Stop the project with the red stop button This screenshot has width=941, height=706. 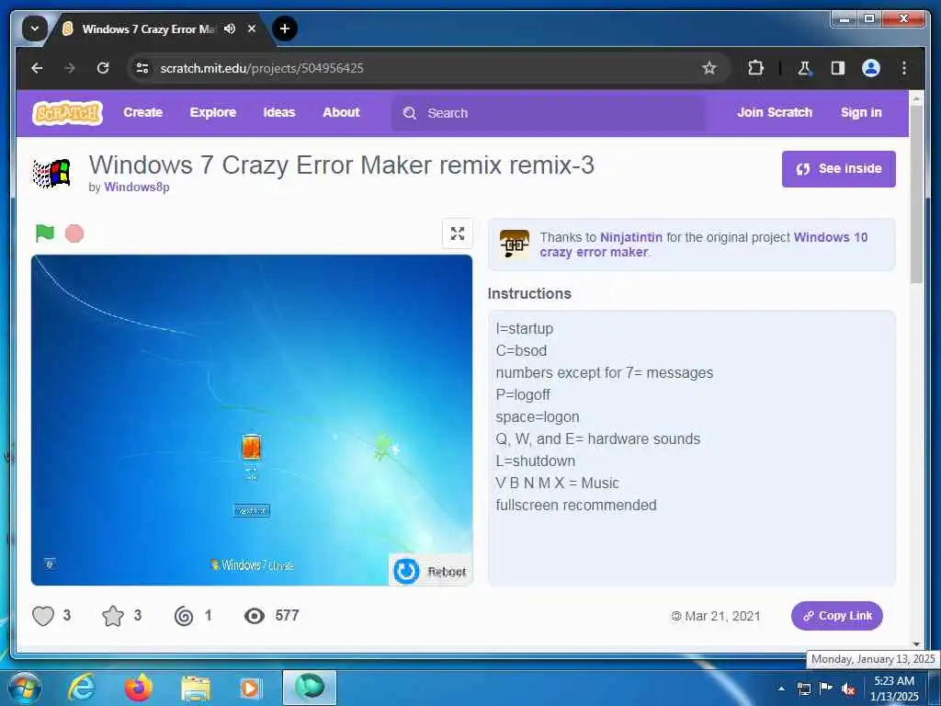[x=74, y=233]
